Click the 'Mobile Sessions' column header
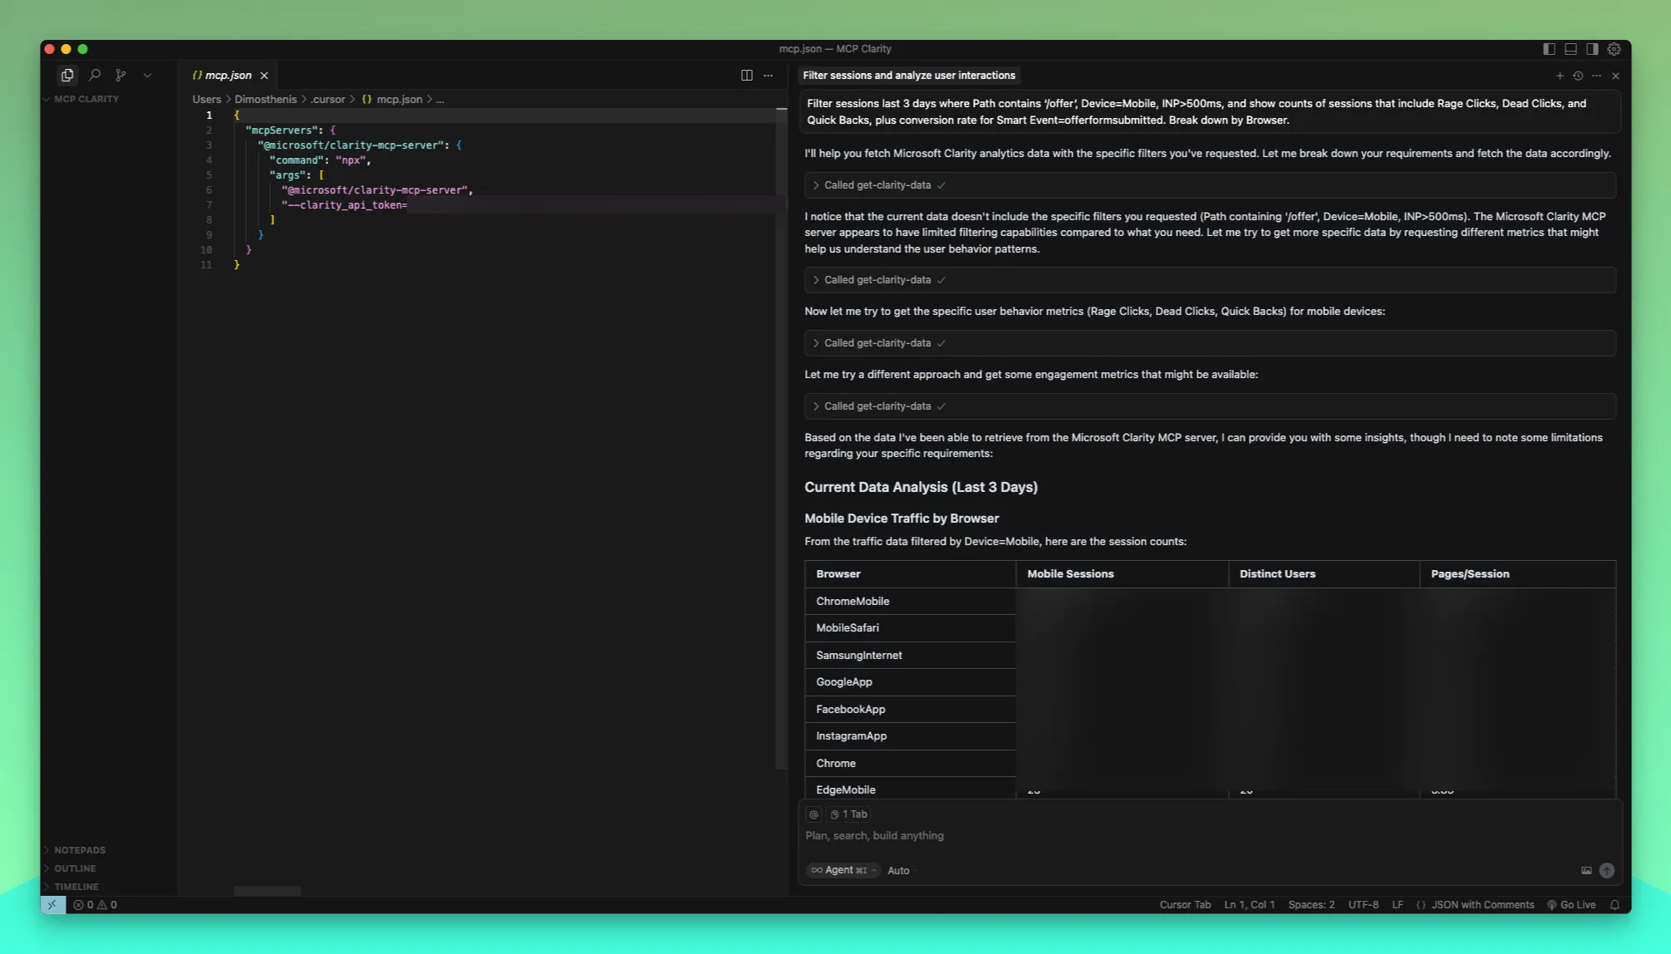Viewport: 1671px width, 954px height. point(1122,574)
